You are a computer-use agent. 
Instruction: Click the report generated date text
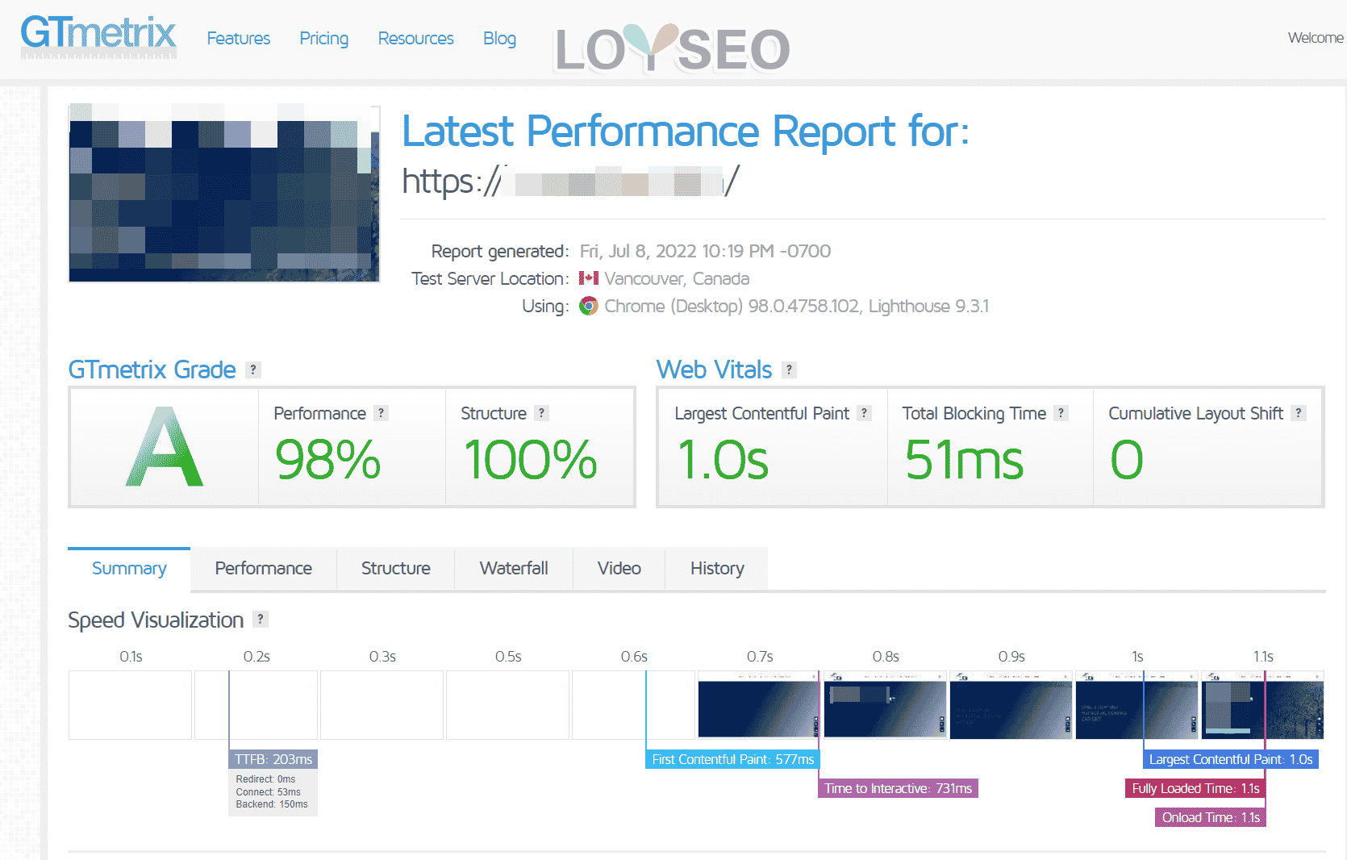pos(705,251)
